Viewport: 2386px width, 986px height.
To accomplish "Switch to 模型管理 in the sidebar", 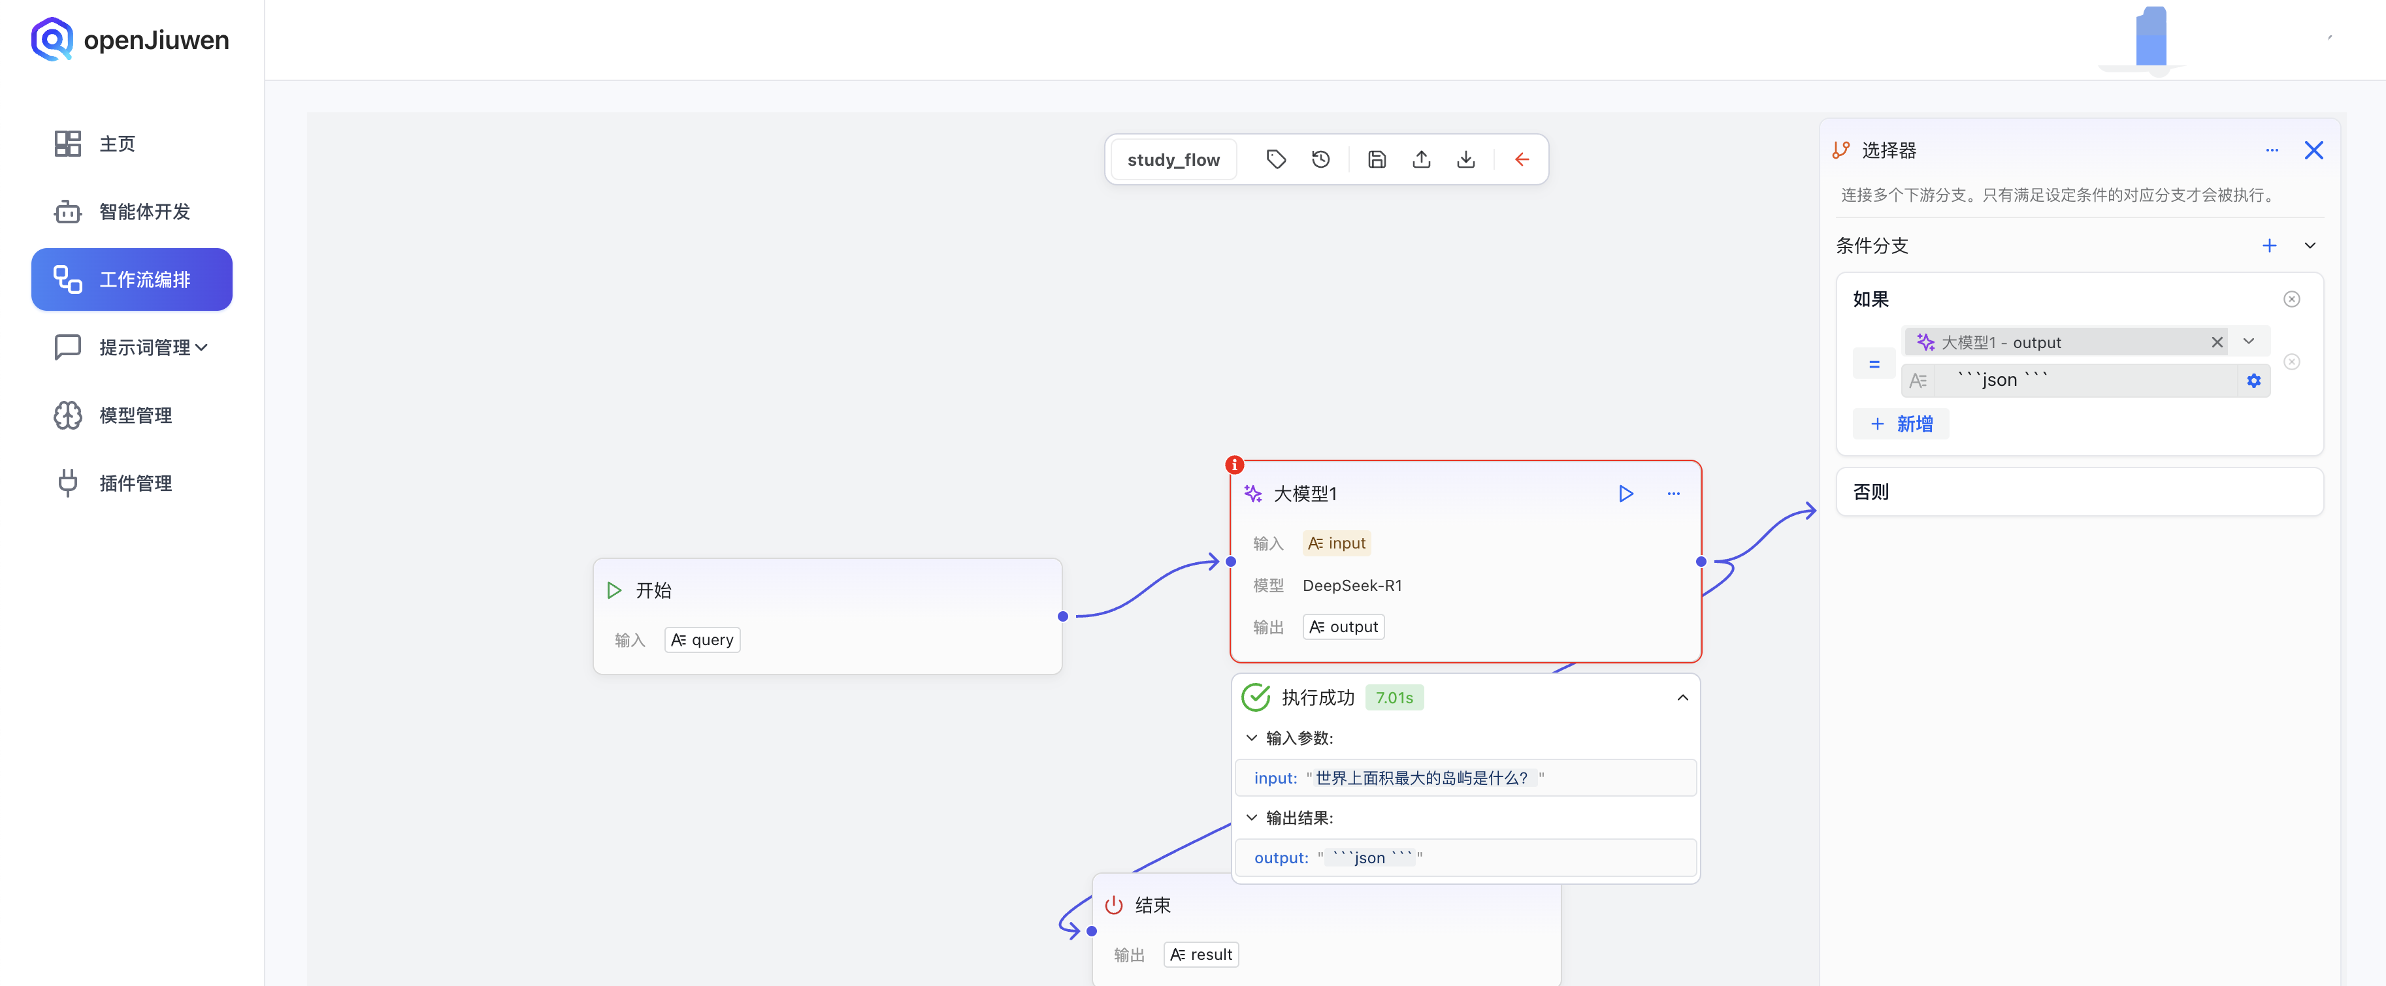I will [135, 415].
